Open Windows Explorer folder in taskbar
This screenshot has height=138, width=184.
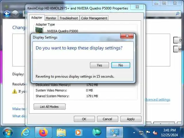click(x=61, y=133)
